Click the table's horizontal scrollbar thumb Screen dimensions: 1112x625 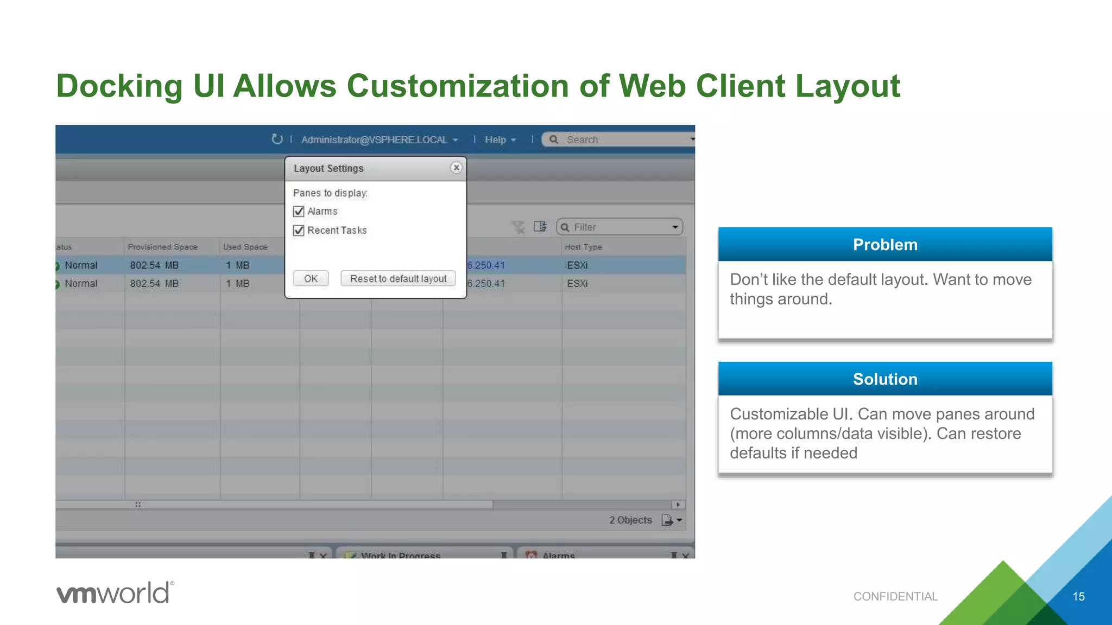pyautogui.click(x=274, y=505)
